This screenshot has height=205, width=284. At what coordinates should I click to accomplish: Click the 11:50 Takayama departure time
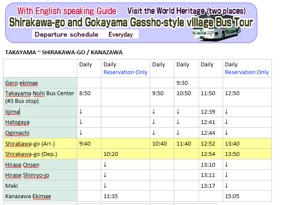(x=208, y=93)
